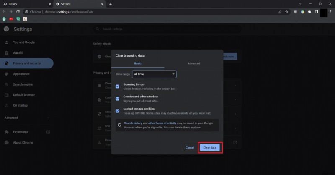Select Privacy and security in sidebar

tap(27, 63)
